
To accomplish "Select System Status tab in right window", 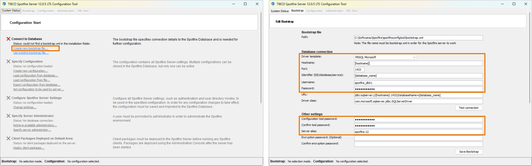I will coord(280,11).
